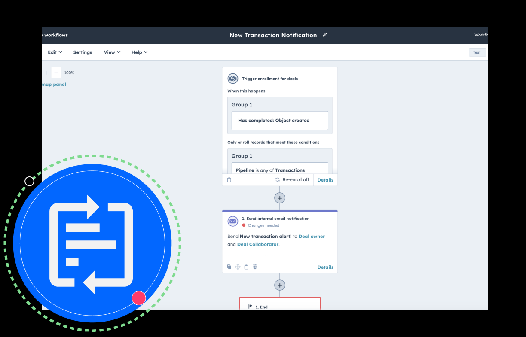The image size is (526, 337).
Task: Add action via plus above End step
Action: (x=280, y=285)
